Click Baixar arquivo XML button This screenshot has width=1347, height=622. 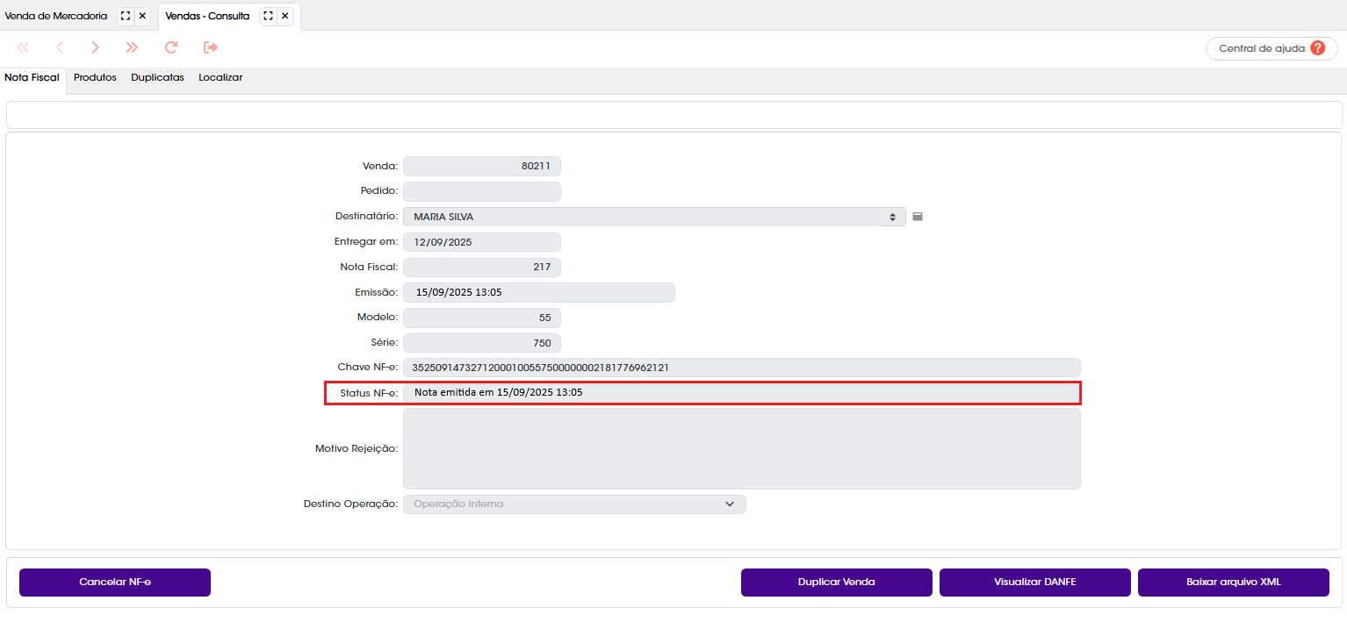click(x=1234, y=583)
